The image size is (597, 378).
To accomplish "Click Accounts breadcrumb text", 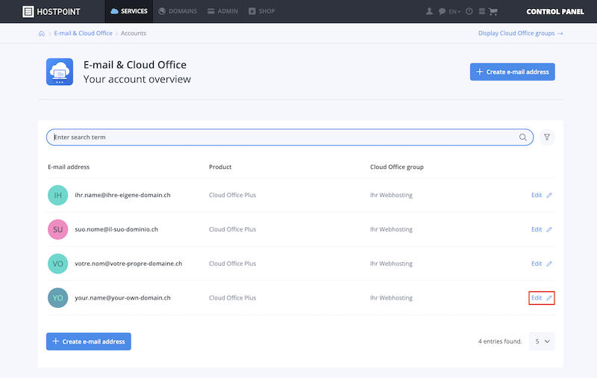I will pos(134,33).
